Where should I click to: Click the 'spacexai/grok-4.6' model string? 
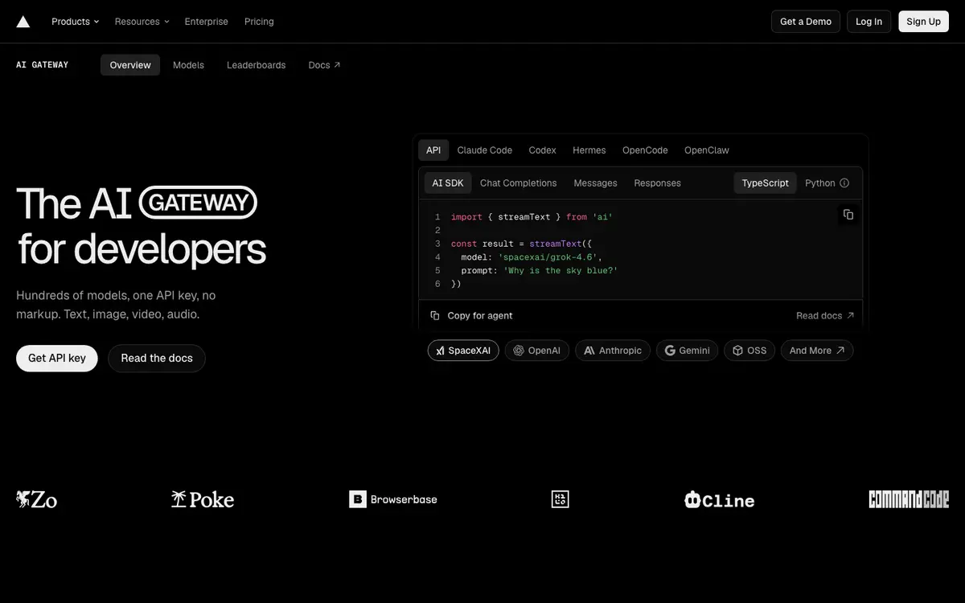point(548,257)
